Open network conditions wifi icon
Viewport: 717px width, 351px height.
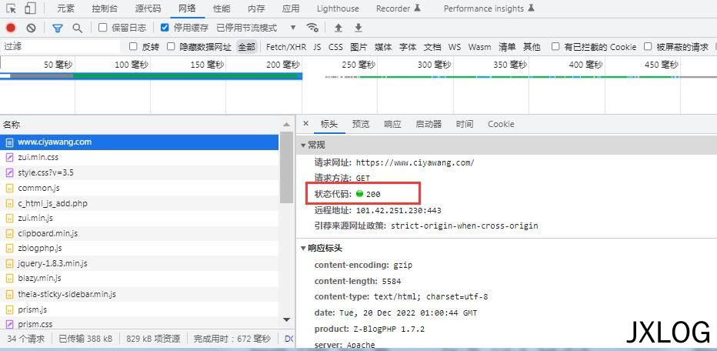coord(312,28)
